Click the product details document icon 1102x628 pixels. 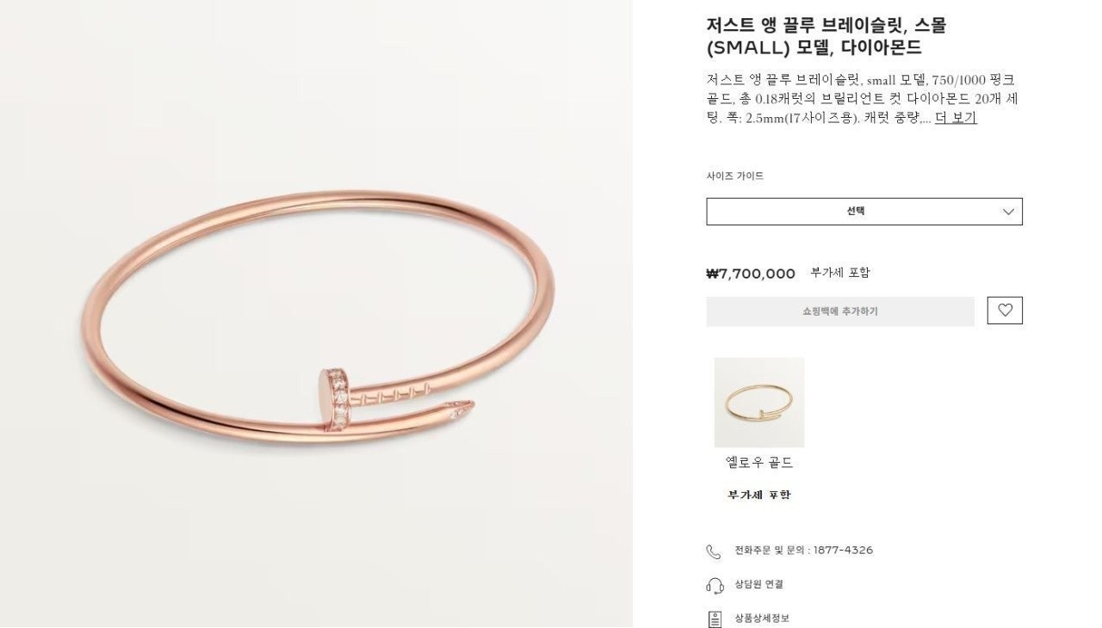click(714, 619)
